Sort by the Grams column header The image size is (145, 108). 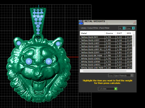coord(110,33)
